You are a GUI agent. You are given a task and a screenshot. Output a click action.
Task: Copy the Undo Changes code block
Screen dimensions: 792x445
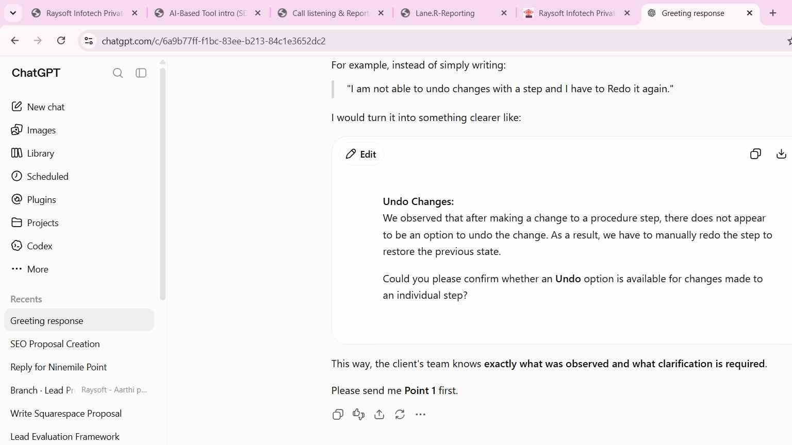tap(755, 154)
